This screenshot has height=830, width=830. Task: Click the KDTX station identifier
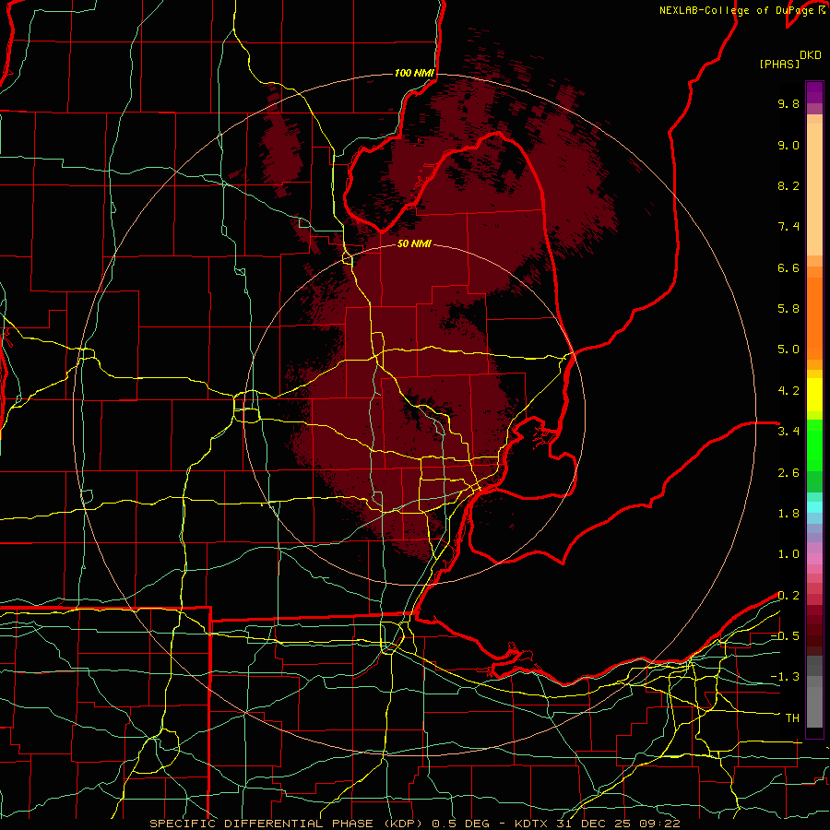tap(532, 824)
